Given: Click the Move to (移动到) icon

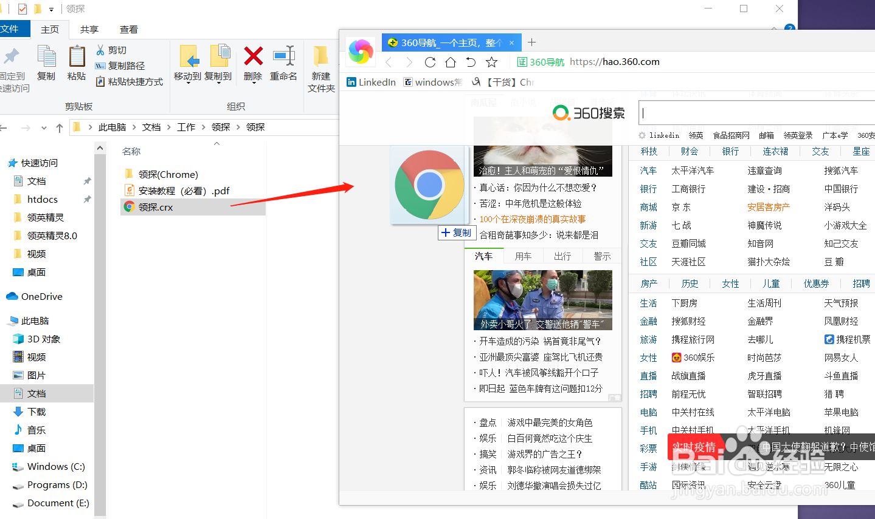Looking at the screenshot, I should click(x=189, y=56).
